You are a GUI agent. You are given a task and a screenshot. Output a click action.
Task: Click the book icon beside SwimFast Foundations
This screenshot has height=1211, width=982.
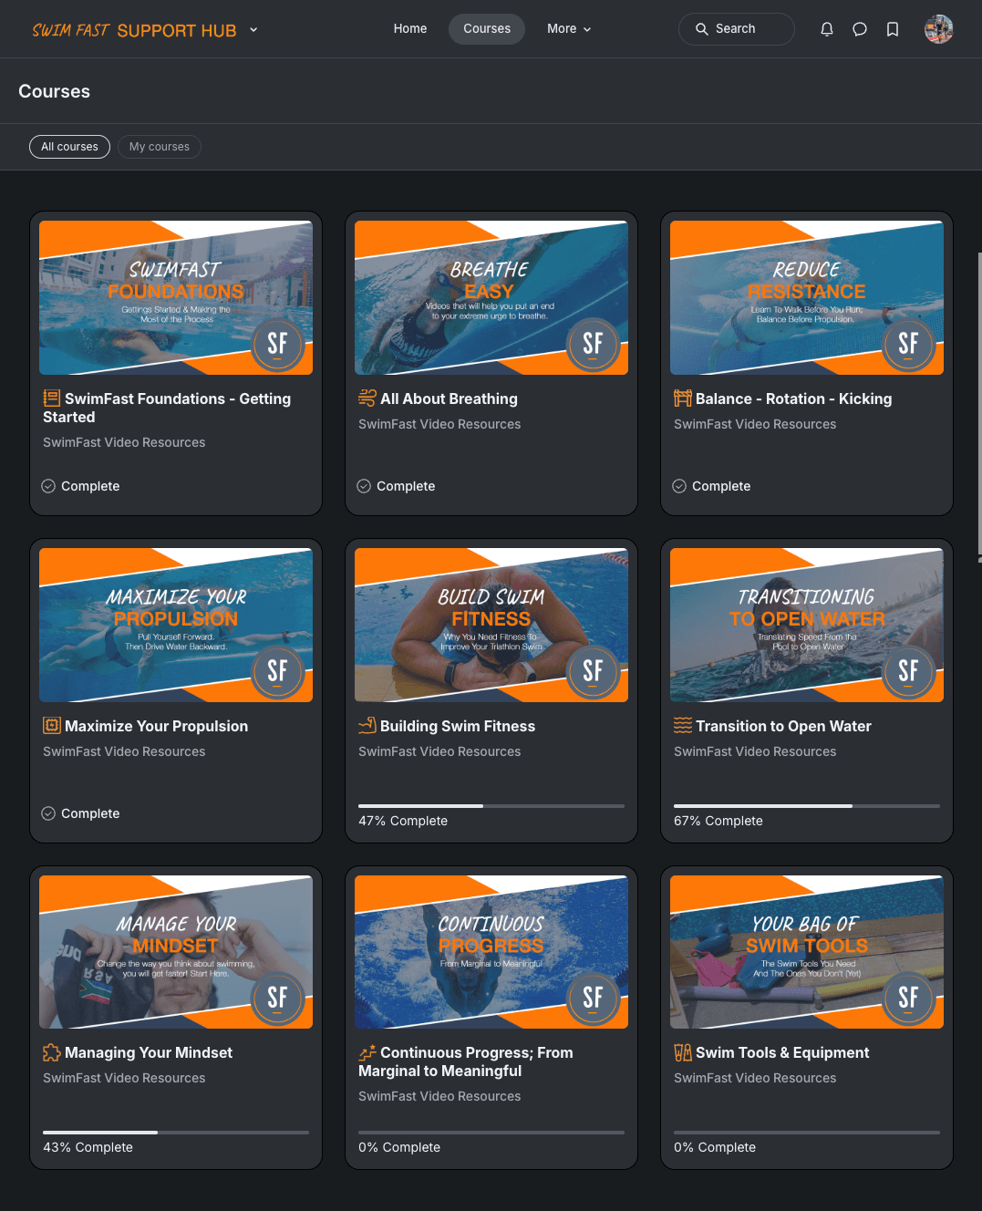(50, 398)
